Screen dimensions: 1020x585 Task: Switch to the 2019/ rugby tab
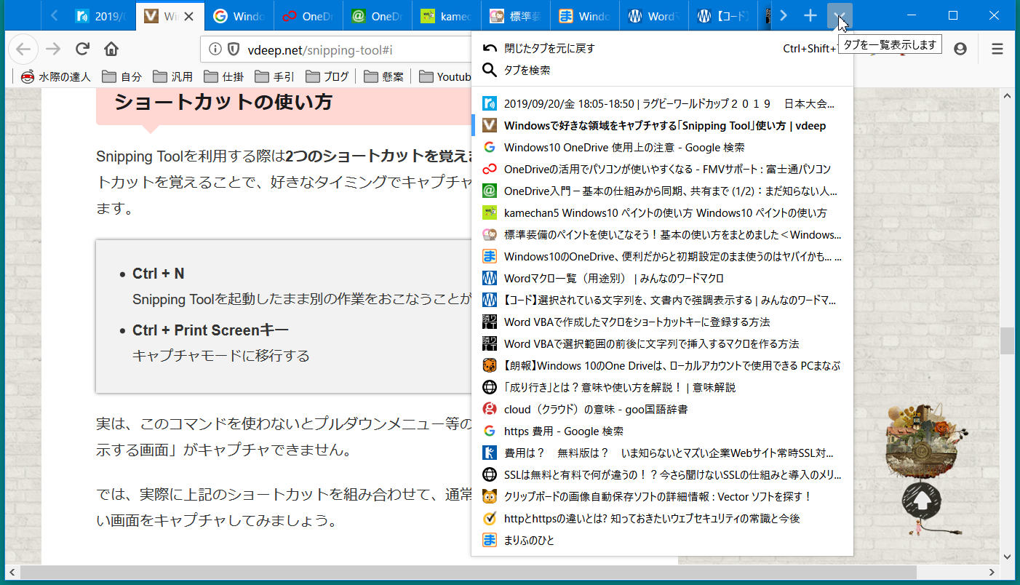click(102, 16)
